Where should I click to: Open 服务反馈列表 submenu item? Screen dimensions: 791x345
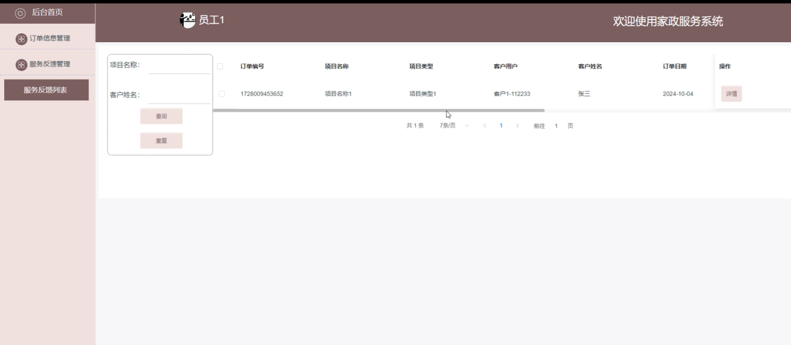[x=46, y=90]
